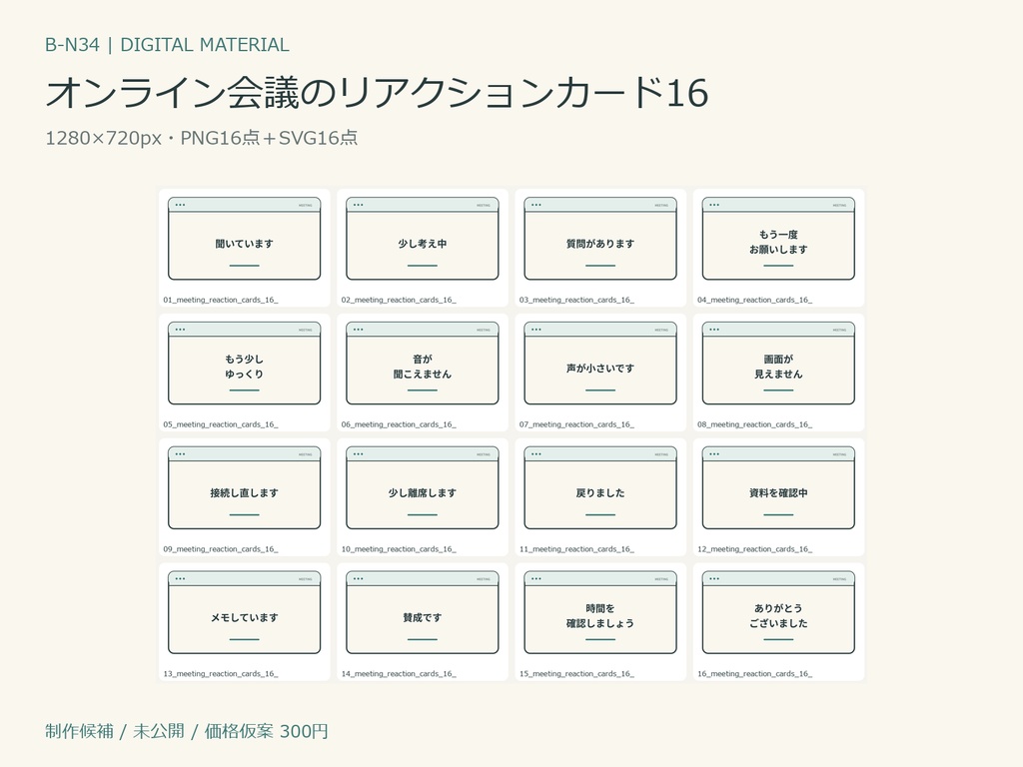Select file name 07_meeting_reaction_cards_16_
The width and height of the screenshot is (1023, 767).
pos(576,424)
